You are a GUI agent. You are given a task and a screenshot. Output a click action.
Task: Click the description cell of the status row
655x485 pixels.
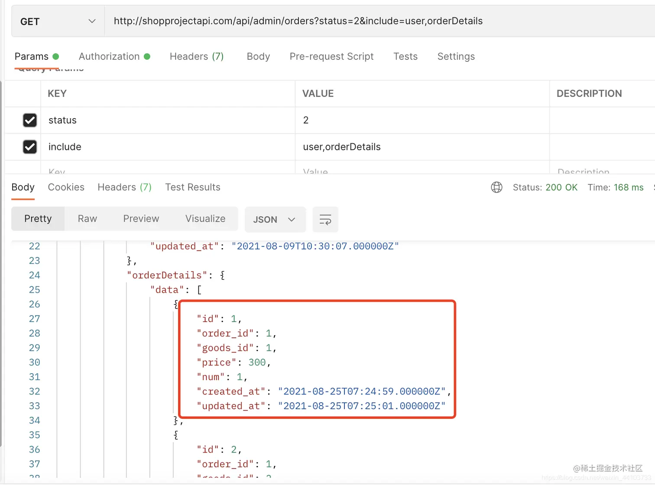click(602, 120)
